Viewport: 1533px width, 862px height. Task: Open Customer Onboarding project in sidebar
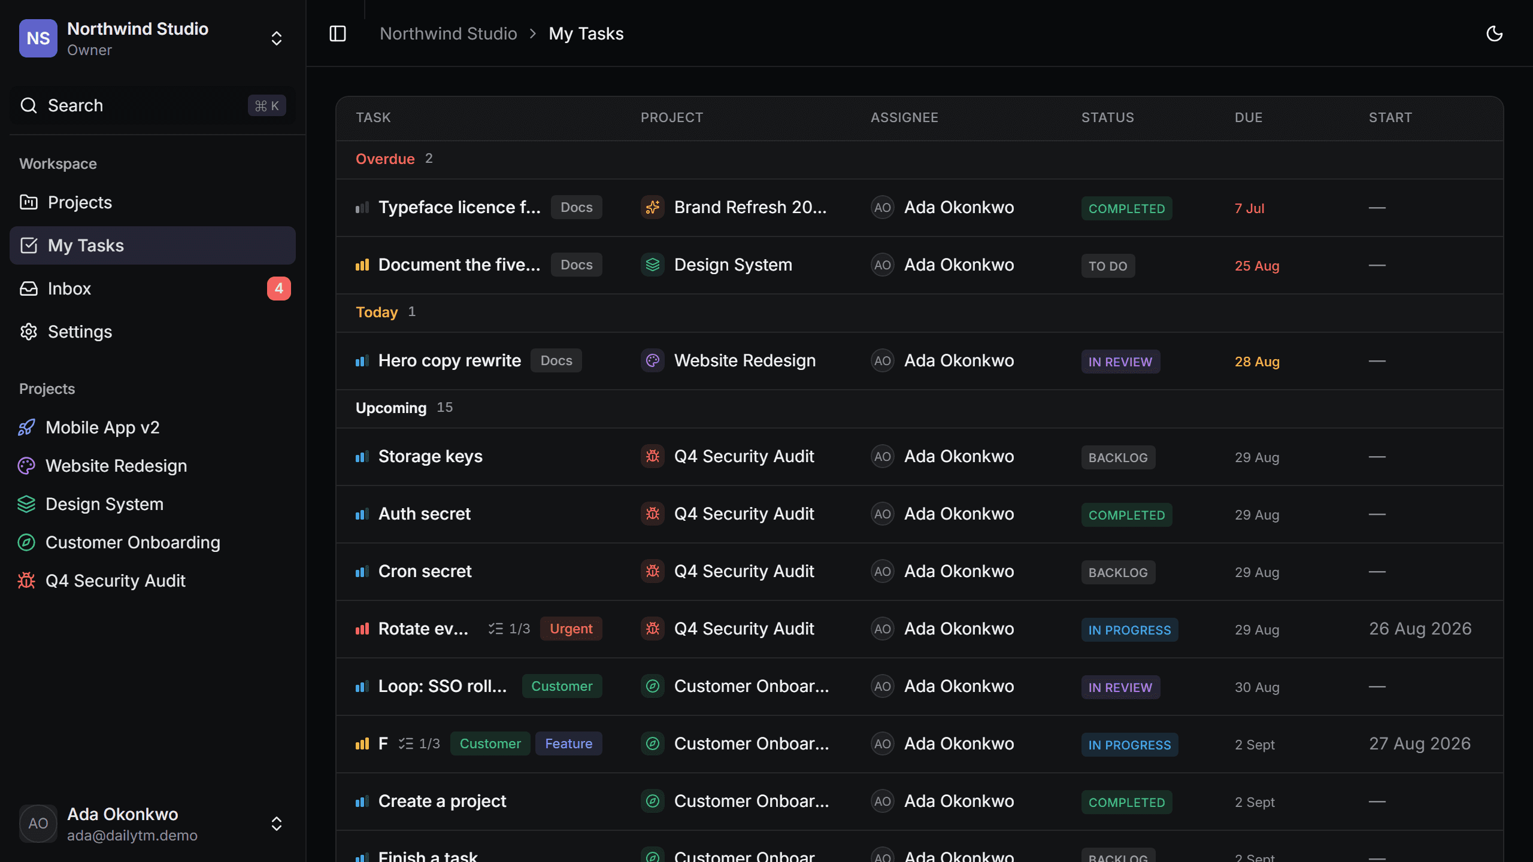(x=153, y=542)
